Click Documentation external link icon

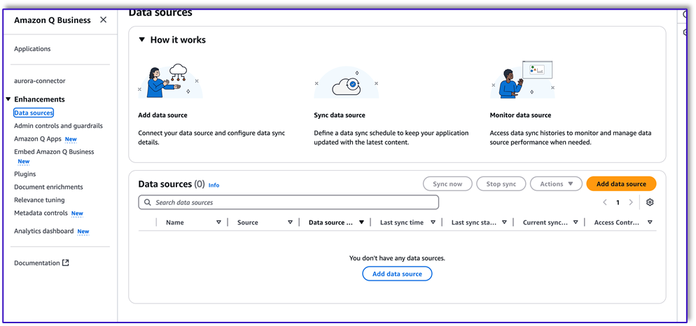point(66,262)
